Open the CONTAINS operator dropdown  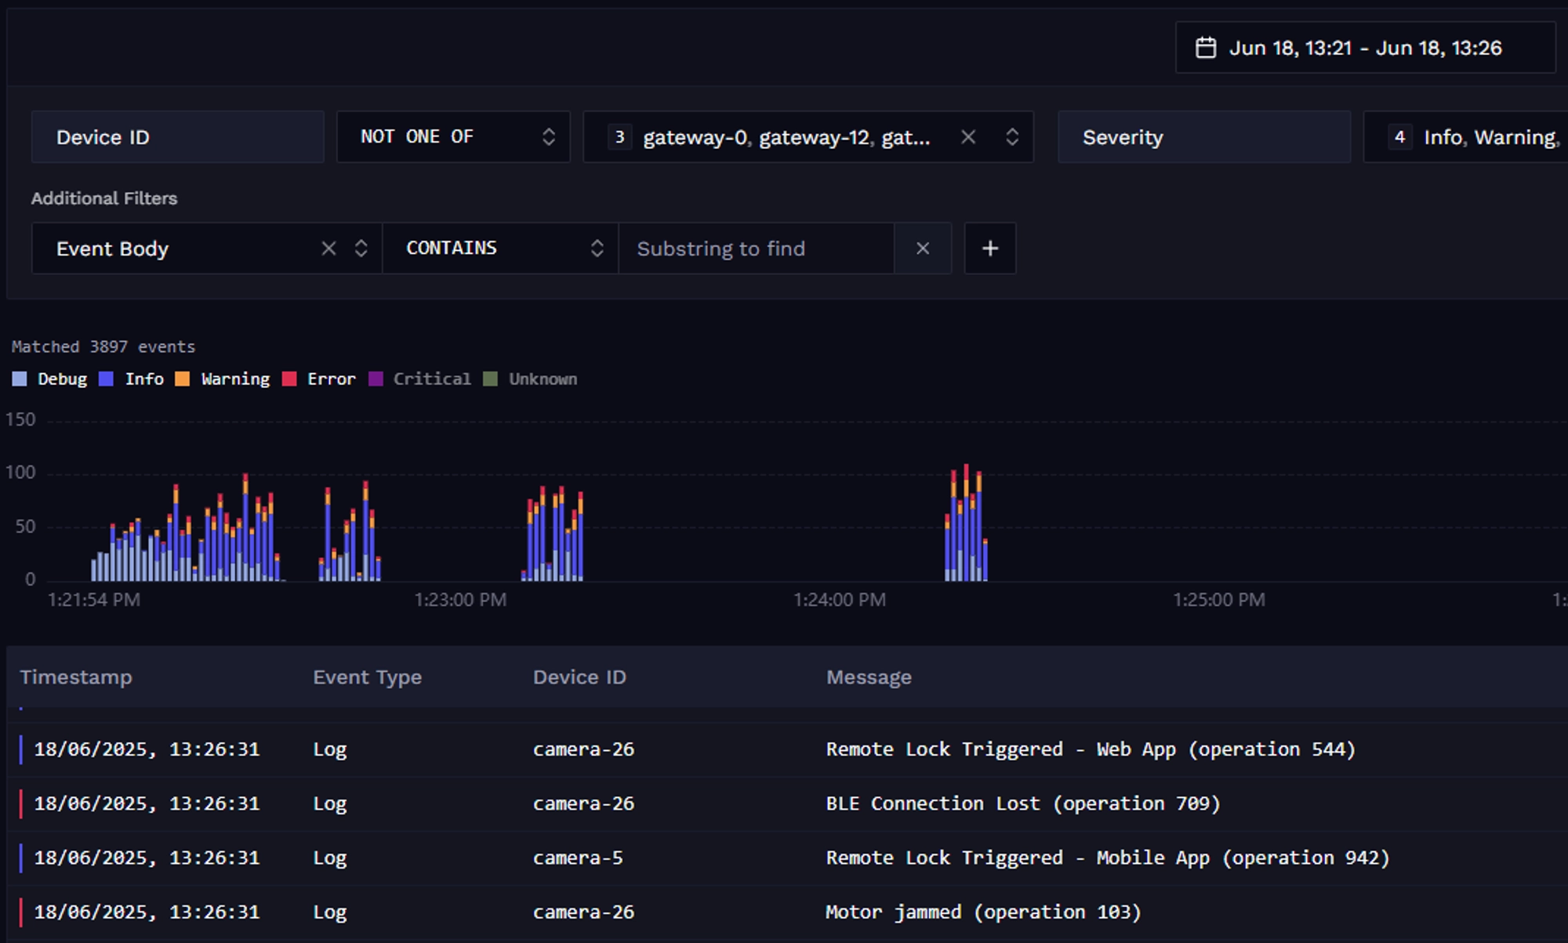[500, 248]
